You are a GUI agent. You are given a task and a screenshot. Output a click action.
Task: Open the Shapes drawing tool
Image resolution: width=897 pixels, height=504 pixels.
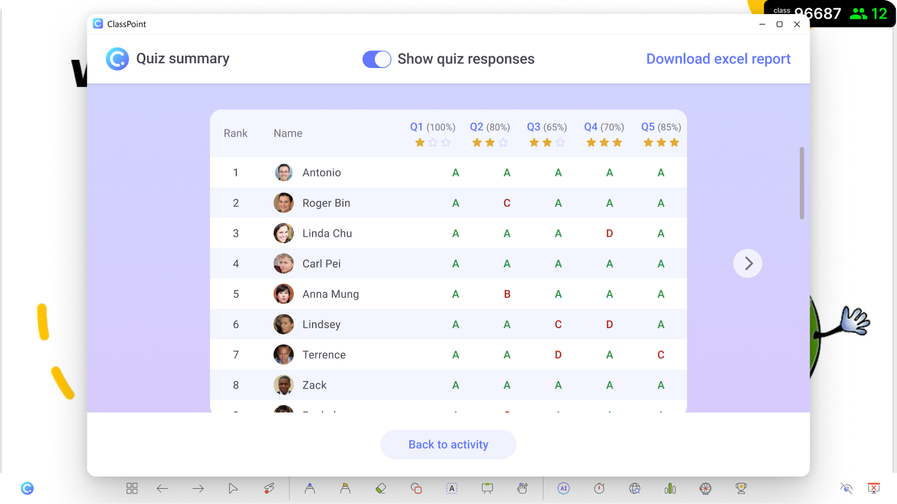click(416, 488)
